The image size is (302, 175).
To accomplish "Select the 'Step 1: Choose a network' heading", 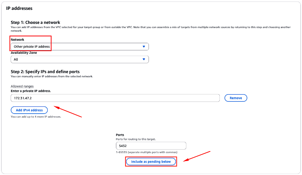I will coord(35,22).
